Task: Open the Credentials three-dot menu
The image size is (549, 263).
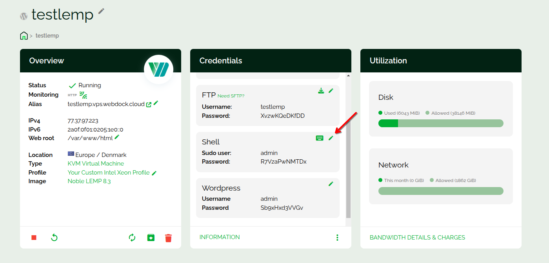Action: 337,238
